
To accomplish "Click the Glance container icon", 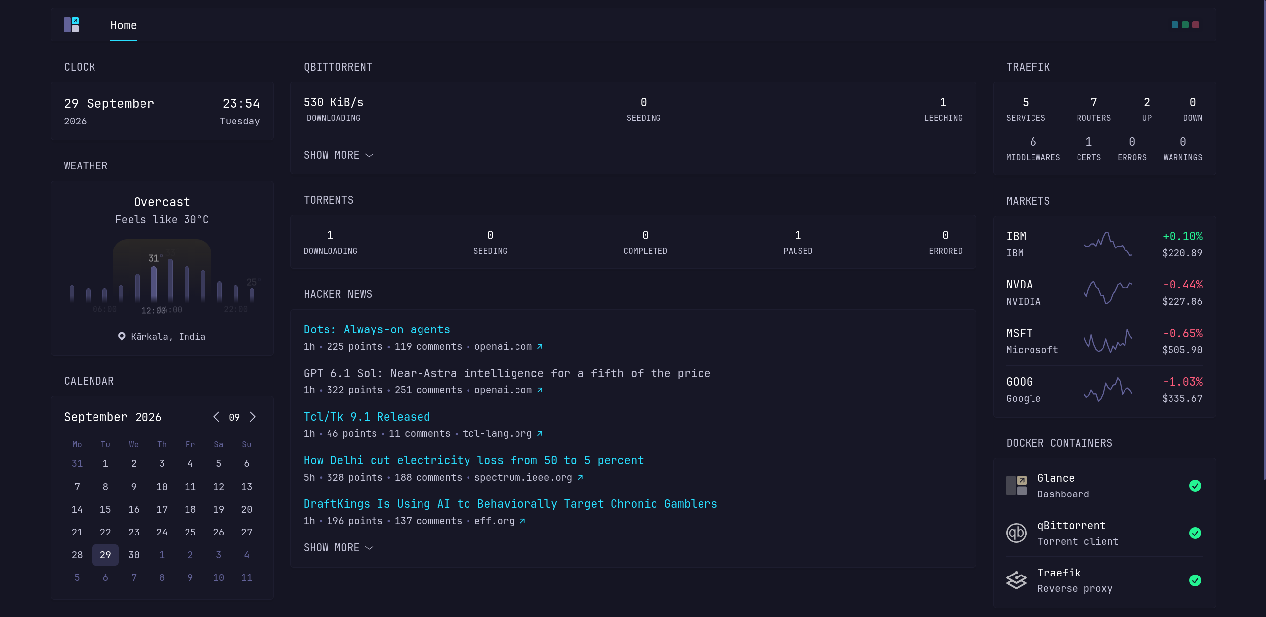I will pyautogui.click(x=1016, y=486).
